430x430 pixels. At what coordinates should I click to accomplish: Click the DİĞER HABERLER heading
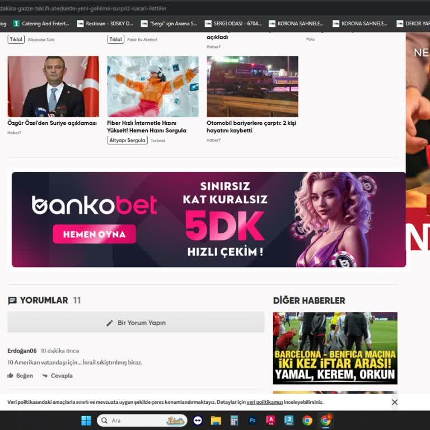tap(309, 301)
